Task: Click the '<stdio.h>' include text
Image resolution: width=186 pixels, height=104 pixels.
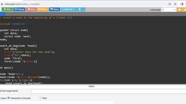Action: point(18,24)
